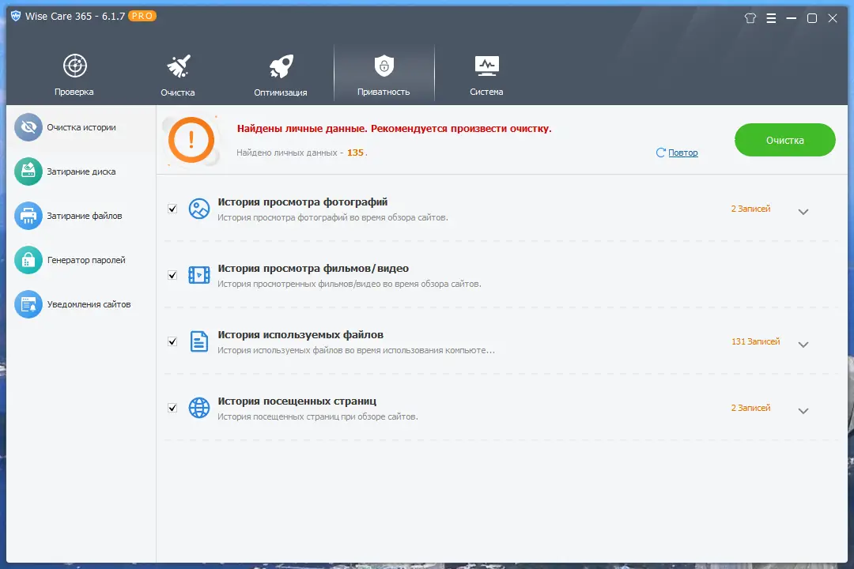The image size is (854, 569).
Task: Click the visited pages description line
Action: (318, 416)
